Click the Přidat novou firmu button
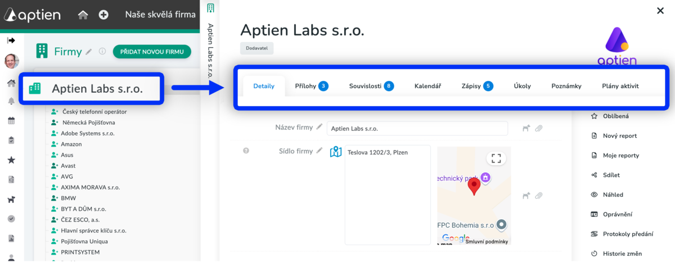675x263 pixels. pos(152,52)
